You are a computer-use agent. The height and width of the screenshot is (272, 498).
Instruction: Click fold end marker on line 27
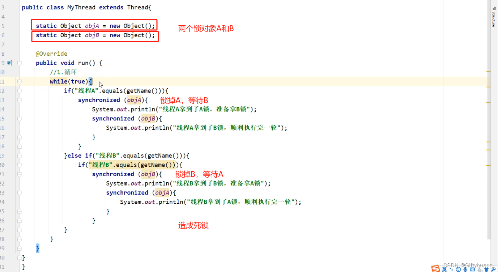pos(20,230)
